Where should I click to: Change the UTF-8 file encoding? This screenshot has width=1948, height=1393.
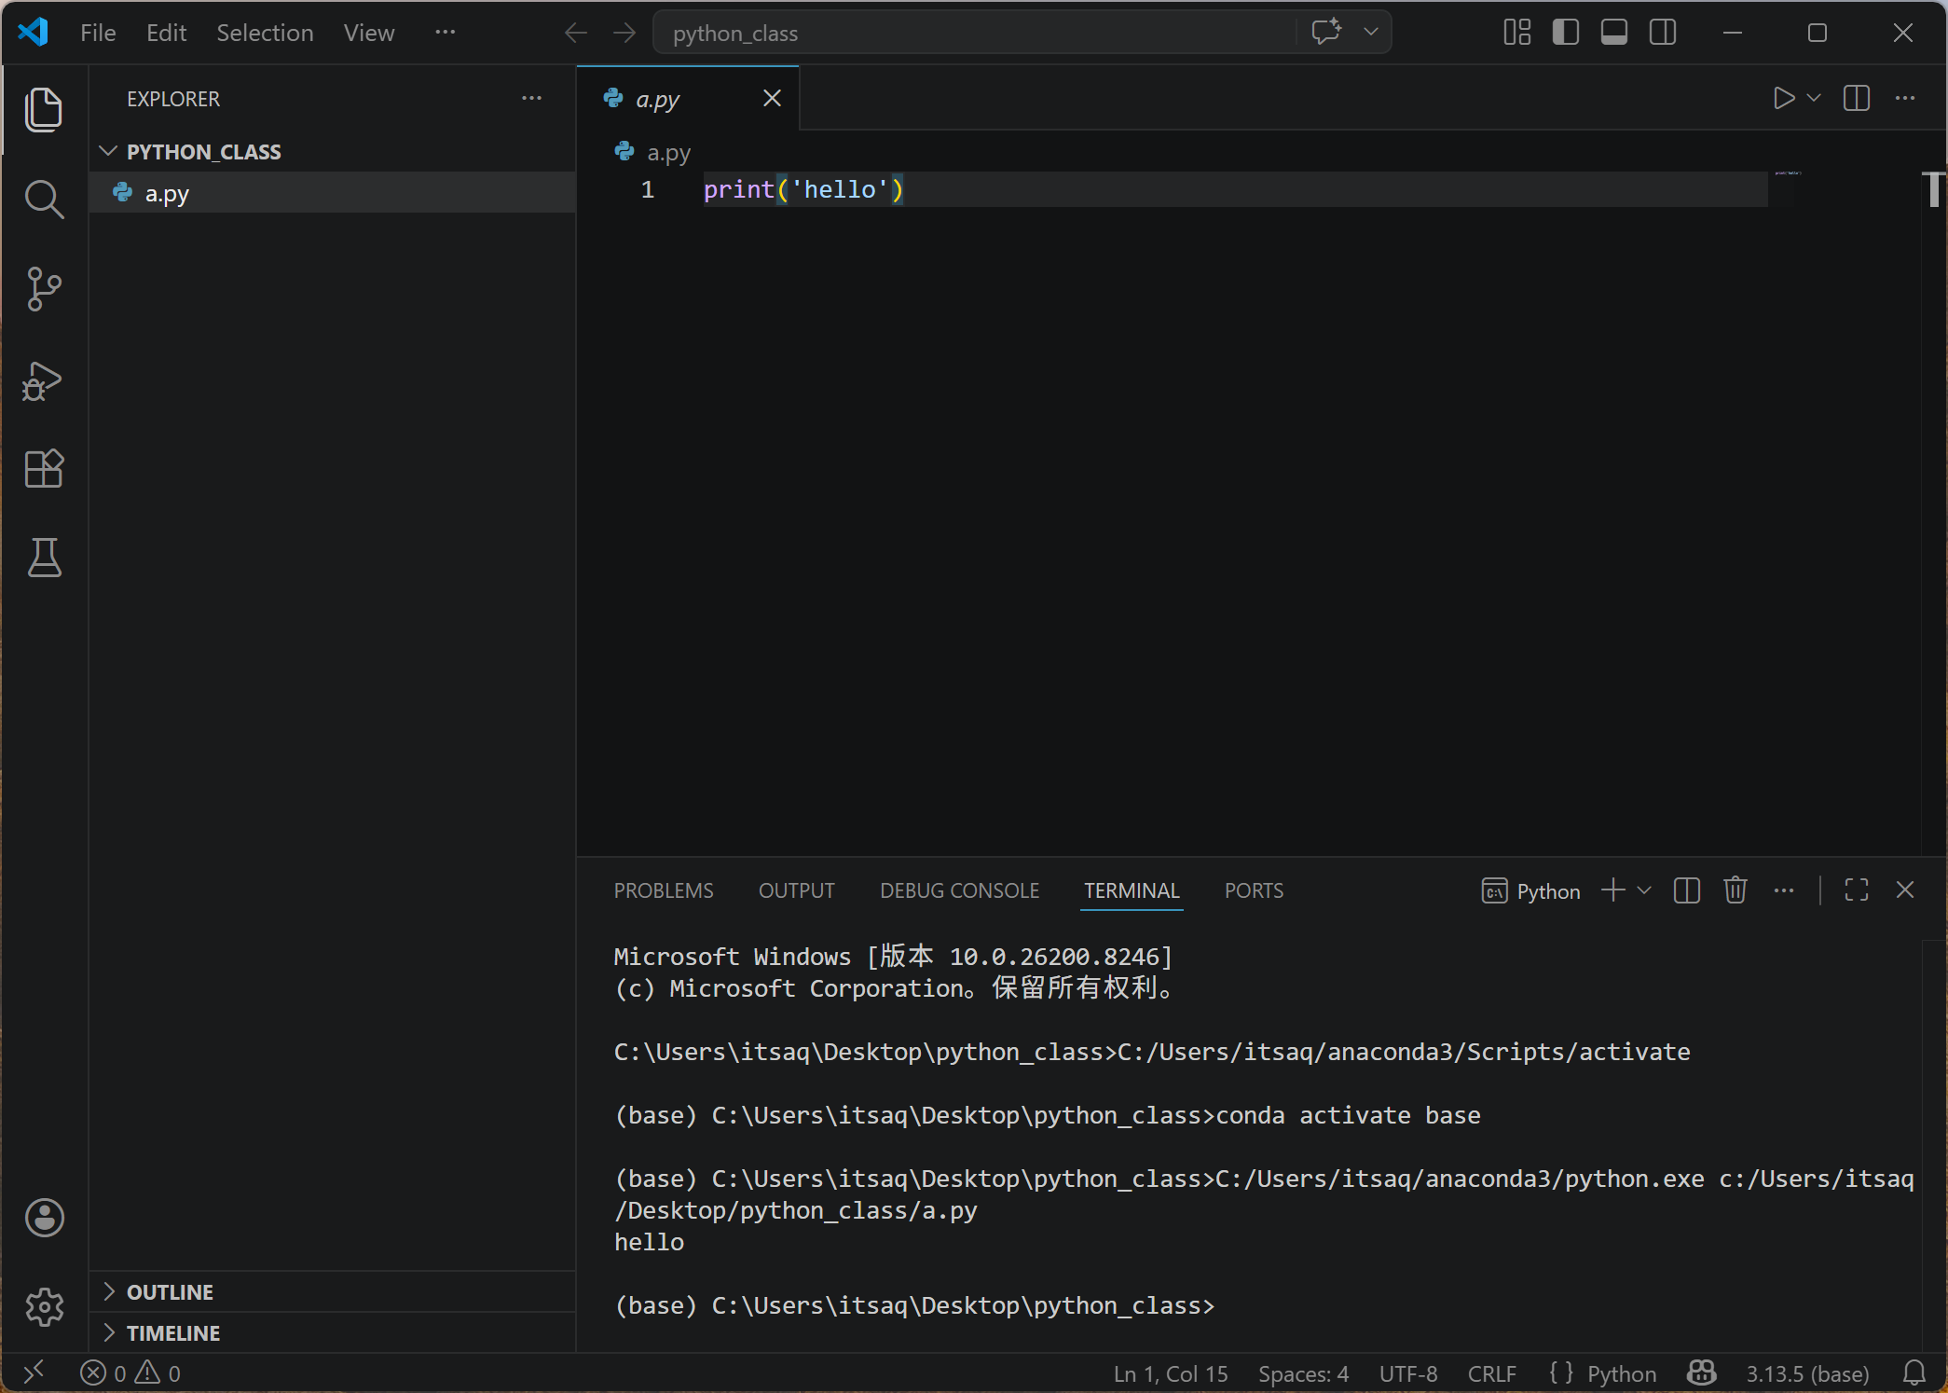tap(1408, 1373)
